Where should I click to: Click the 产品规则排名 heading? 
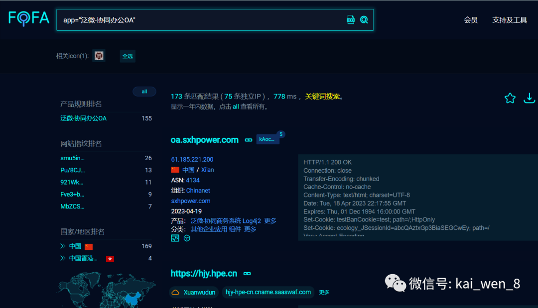pyautogui.click(x=81, y=104)
